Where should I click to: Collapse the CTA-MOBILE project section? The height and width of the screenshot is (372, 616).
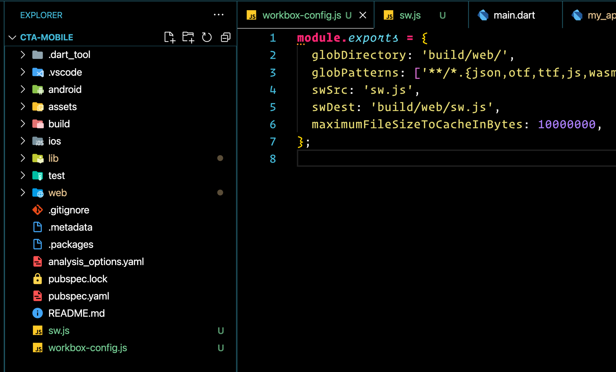coord(12,37)
